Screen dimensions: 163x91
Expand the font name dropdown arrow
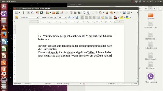[x=56, y=17]
